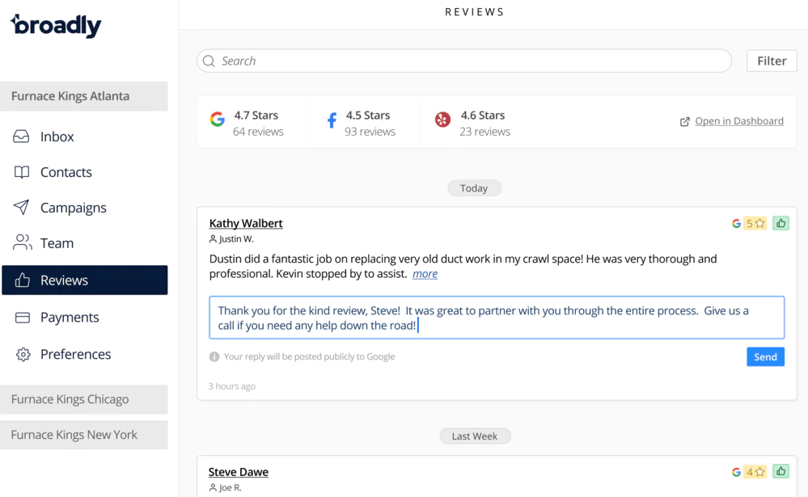Open Steve Dawe's contact link
The width and height of the screenshot is (808, 497).
tap(238, 472)
